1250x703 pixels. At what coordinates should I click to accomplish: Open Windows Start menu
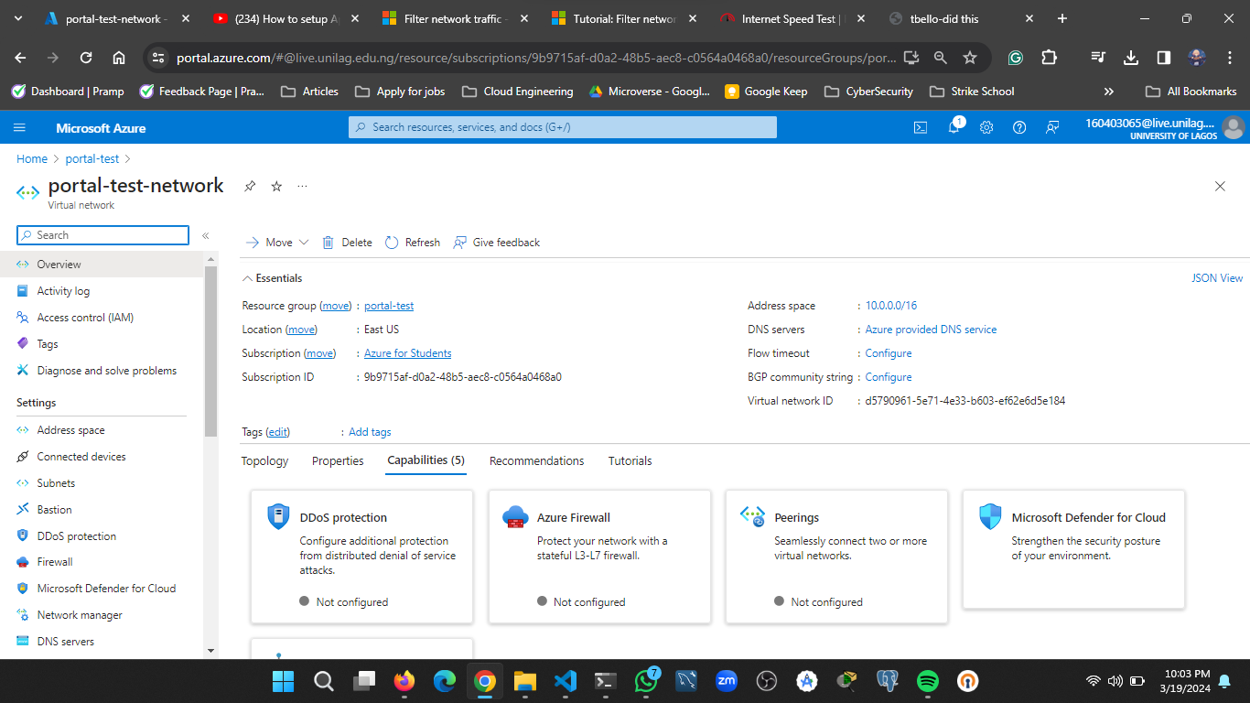pyautogui.click(x=283, y=681)
